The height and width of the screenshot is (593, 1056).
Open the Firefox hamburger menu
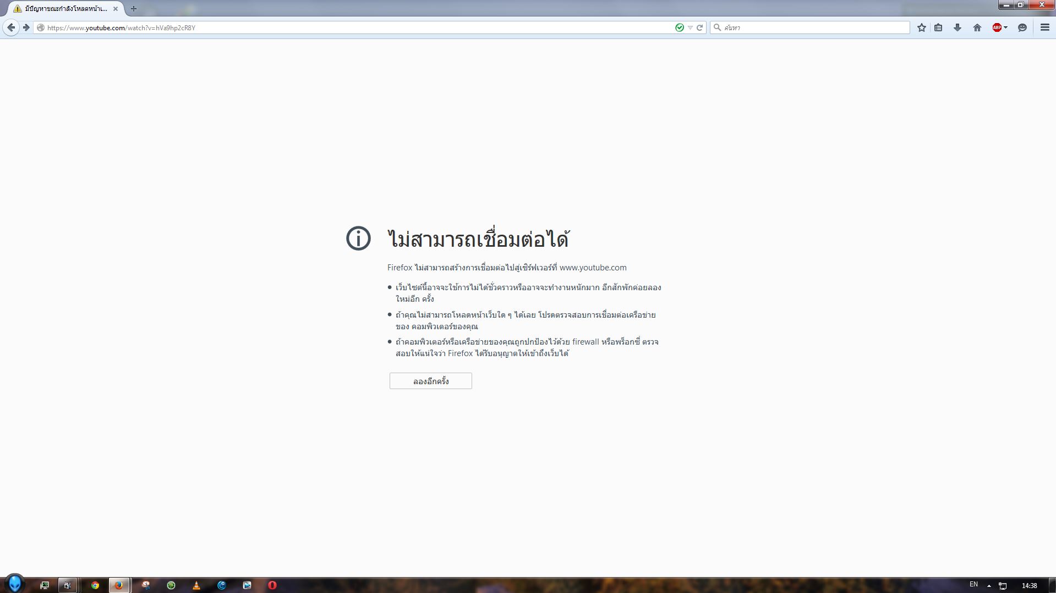pyautogui.click(x=1045, y=27)
